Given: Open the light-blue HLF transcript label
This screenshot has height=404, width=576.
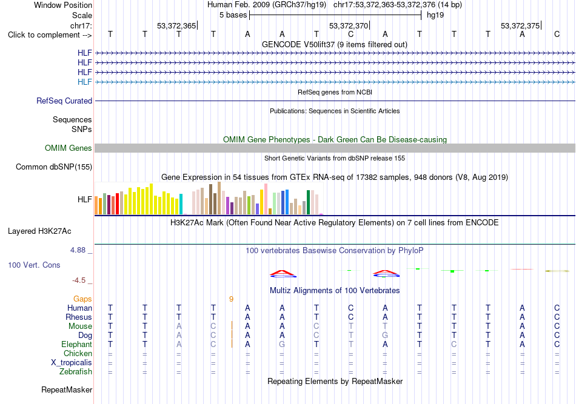Looking at the screenshot, I should click(84, 82).
